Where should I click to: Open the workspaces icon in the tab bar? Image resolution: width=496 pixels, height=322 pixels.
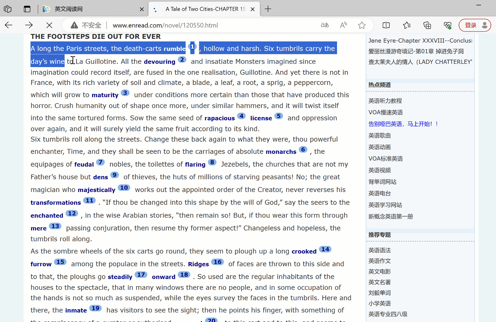point(8,9)
